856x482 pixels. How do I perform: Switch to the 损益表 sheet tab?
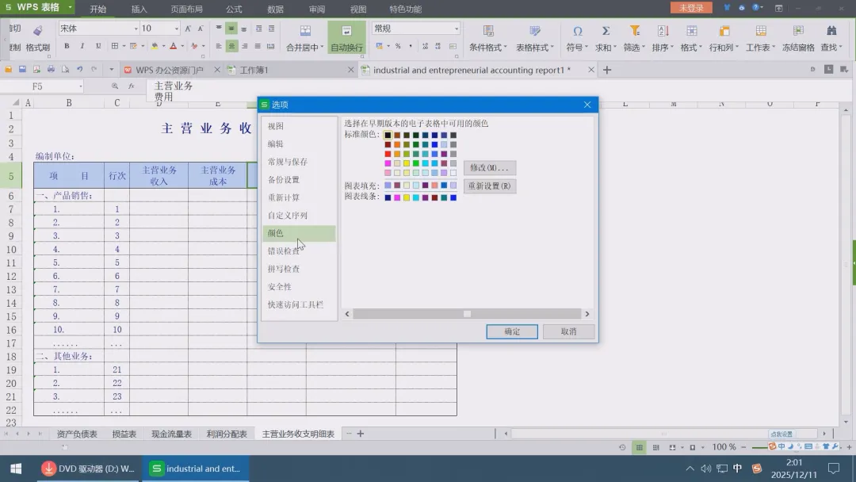pos(124,434)
